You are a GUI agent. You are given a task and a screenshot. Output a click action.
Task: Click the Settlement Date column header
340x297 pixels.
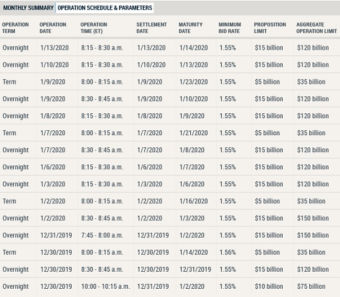pos(152,28)
